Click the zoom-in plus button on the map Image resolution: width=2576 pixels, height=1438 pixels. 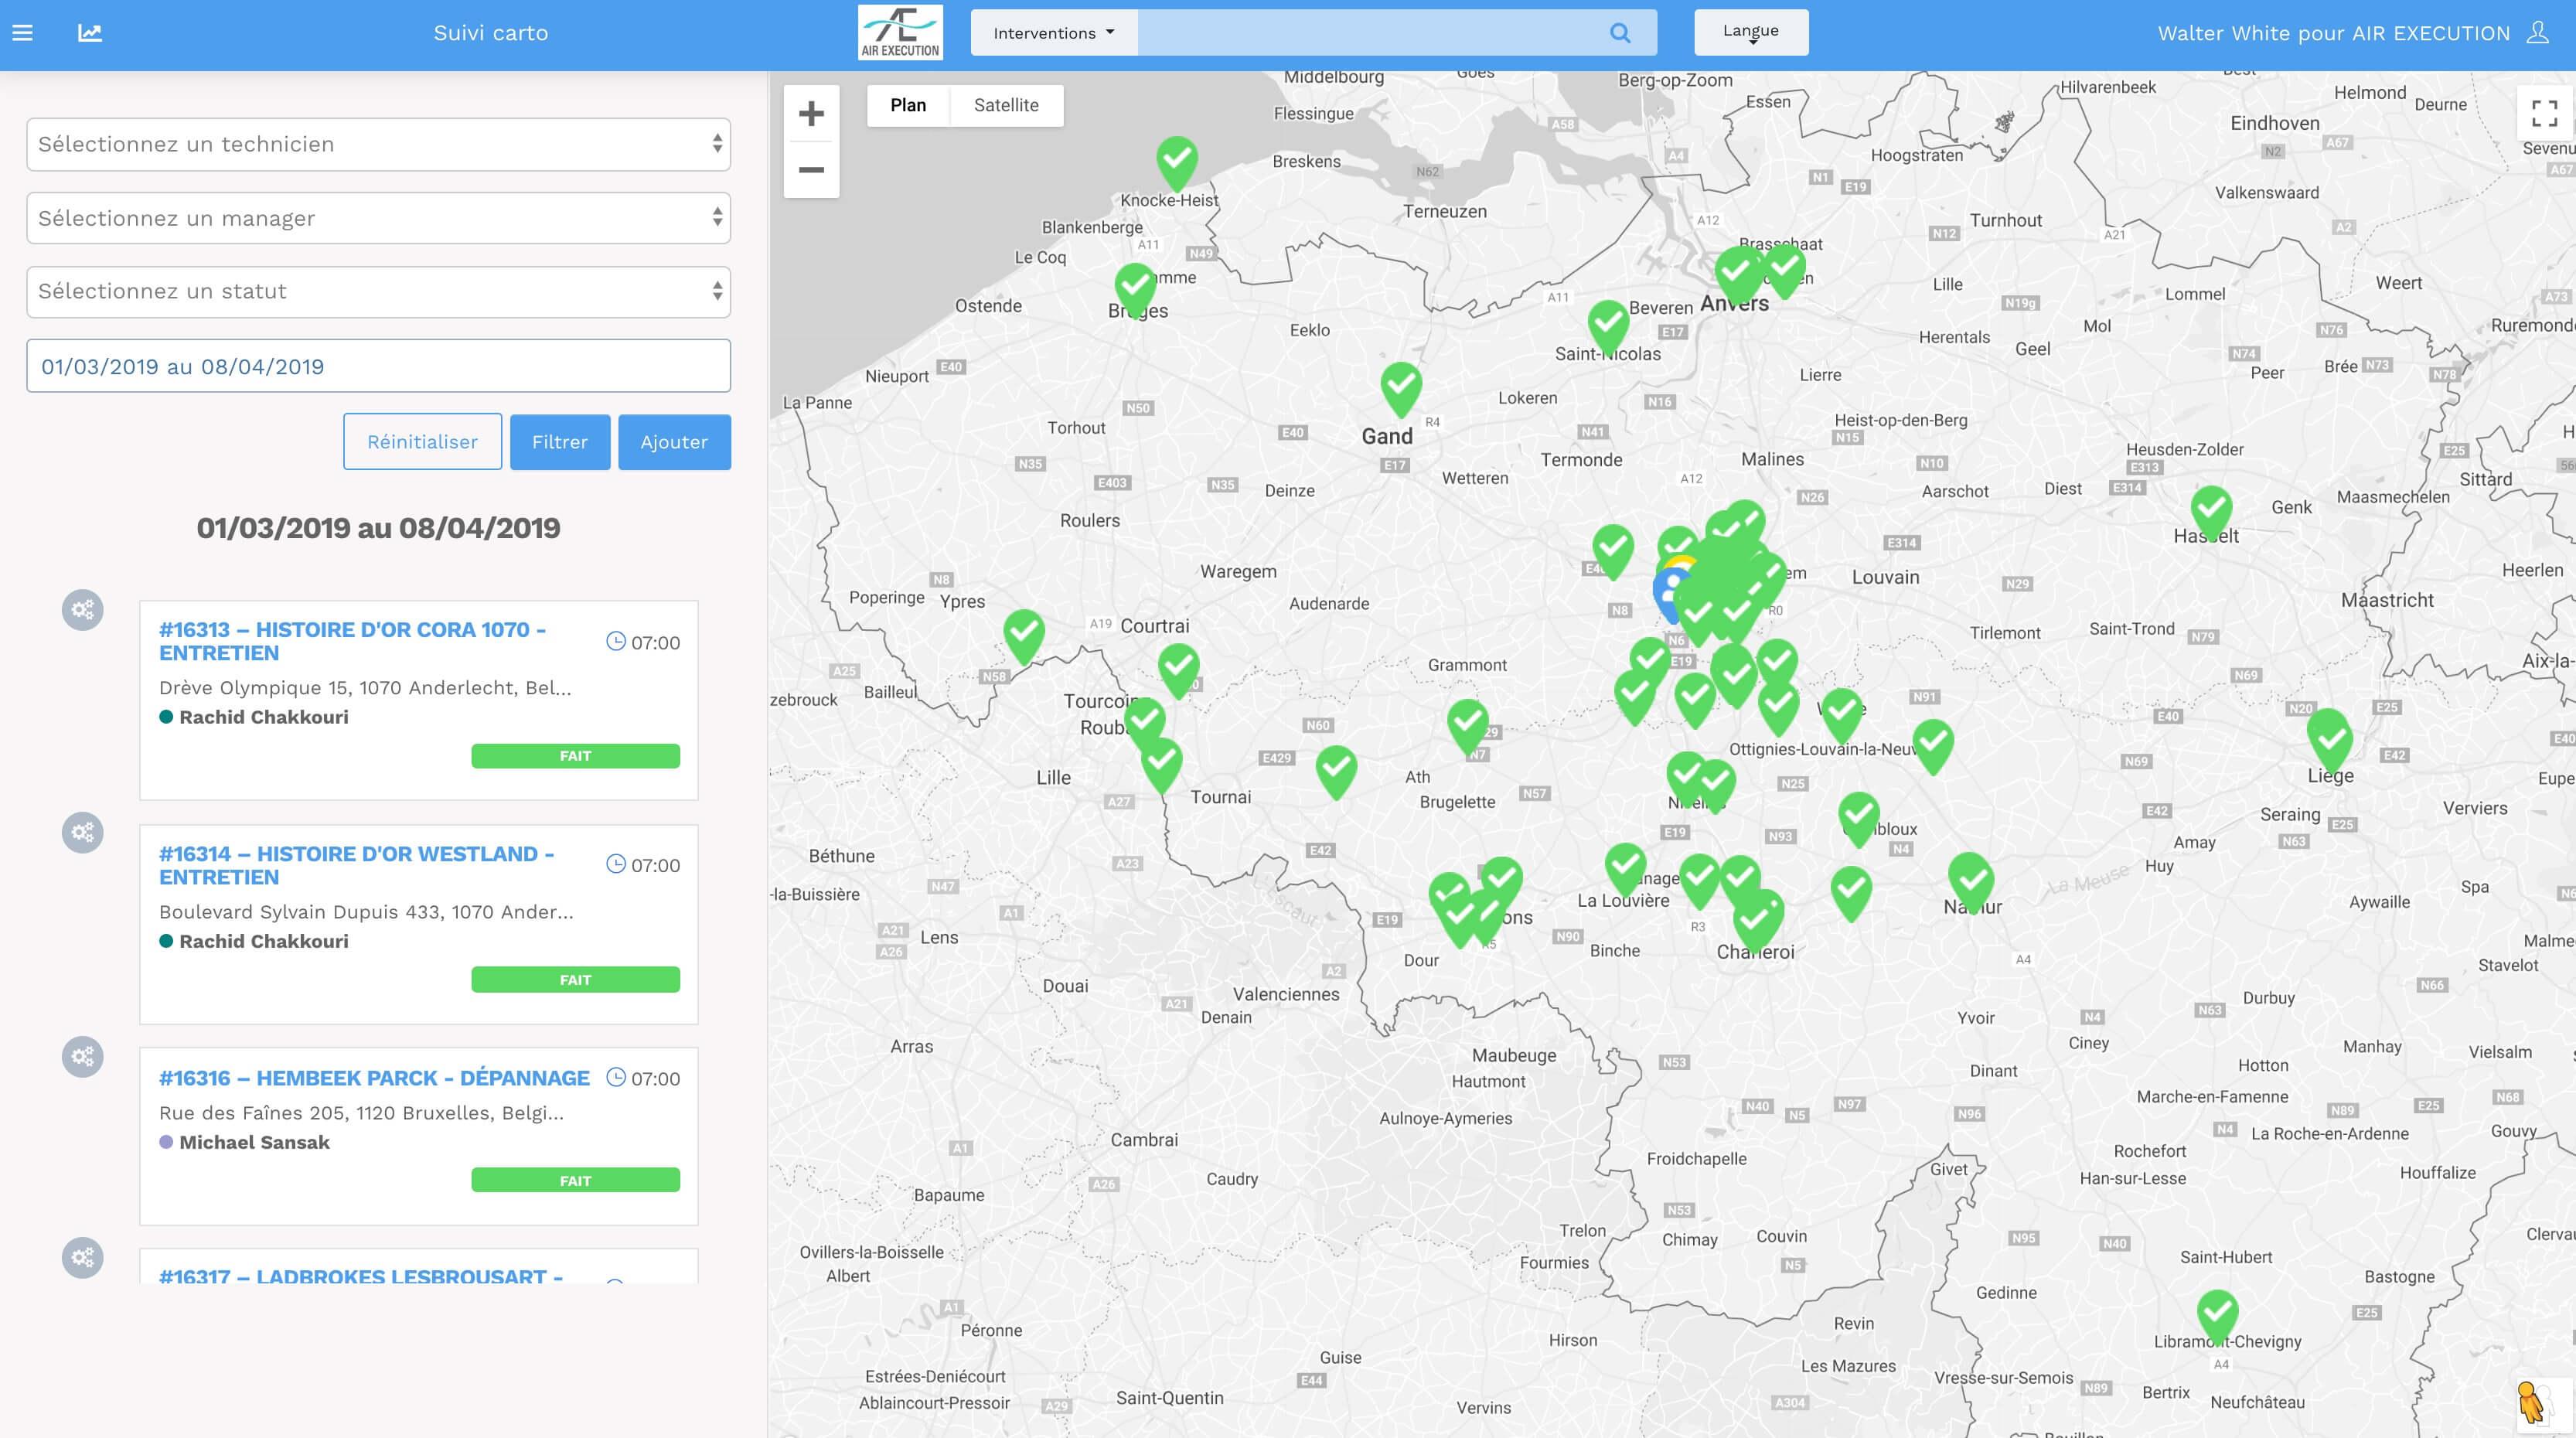(812, 113)
